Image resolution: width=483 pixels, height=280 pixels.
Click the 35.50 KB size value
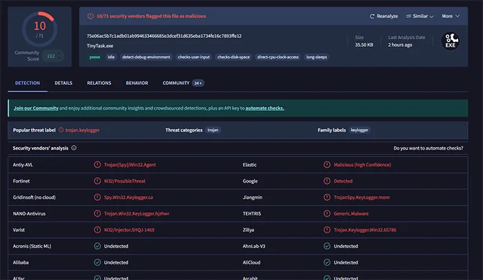point(364,45)
